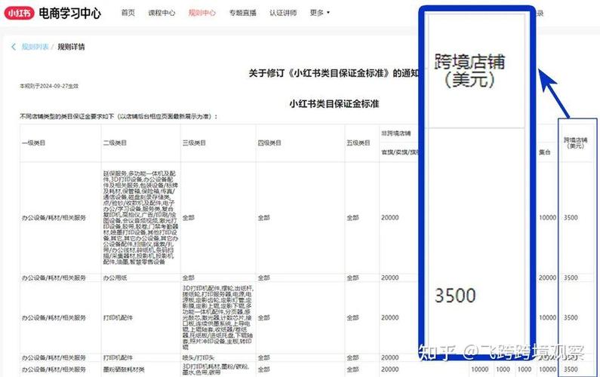This screenshot has height=377, width=600.
Task: Click the 非跨境店铺 20000 in 墨粉硒鼓耗材类 row
Action: tap(390, 369)
